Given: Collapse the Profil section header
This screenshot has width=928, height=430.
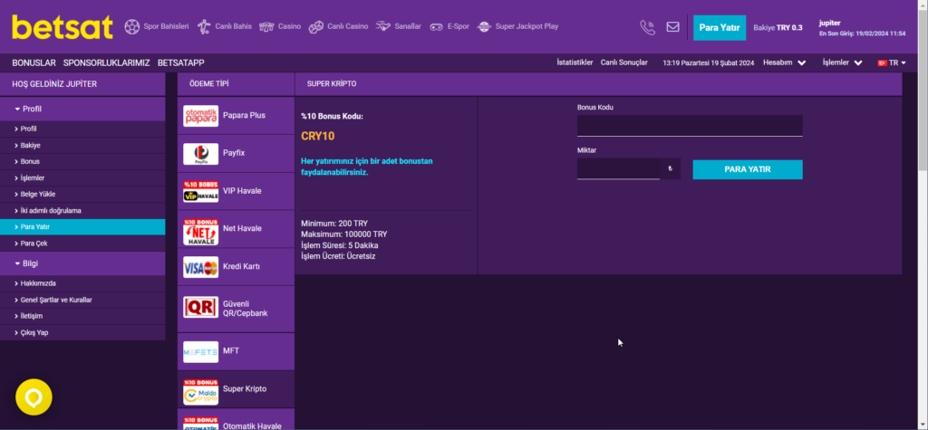Looking at the screenshot, I should coord(82,109).
